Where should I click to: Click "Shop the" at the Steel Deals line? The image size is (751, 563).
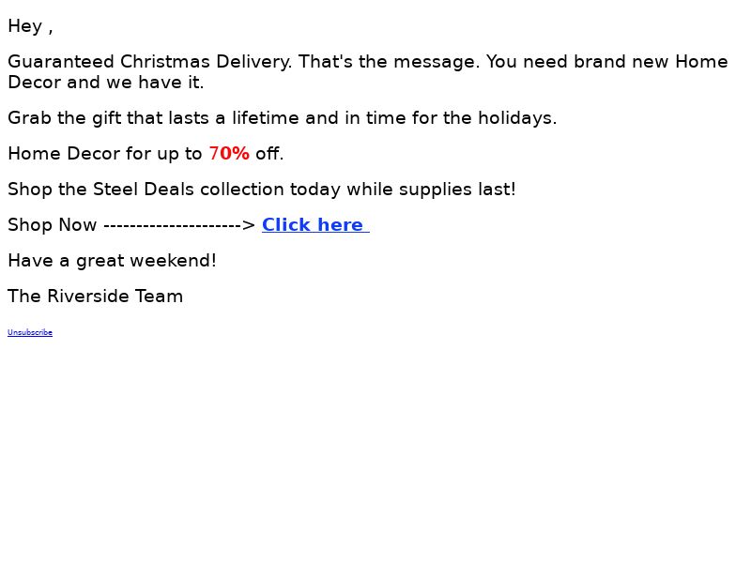tap(48, 190)
